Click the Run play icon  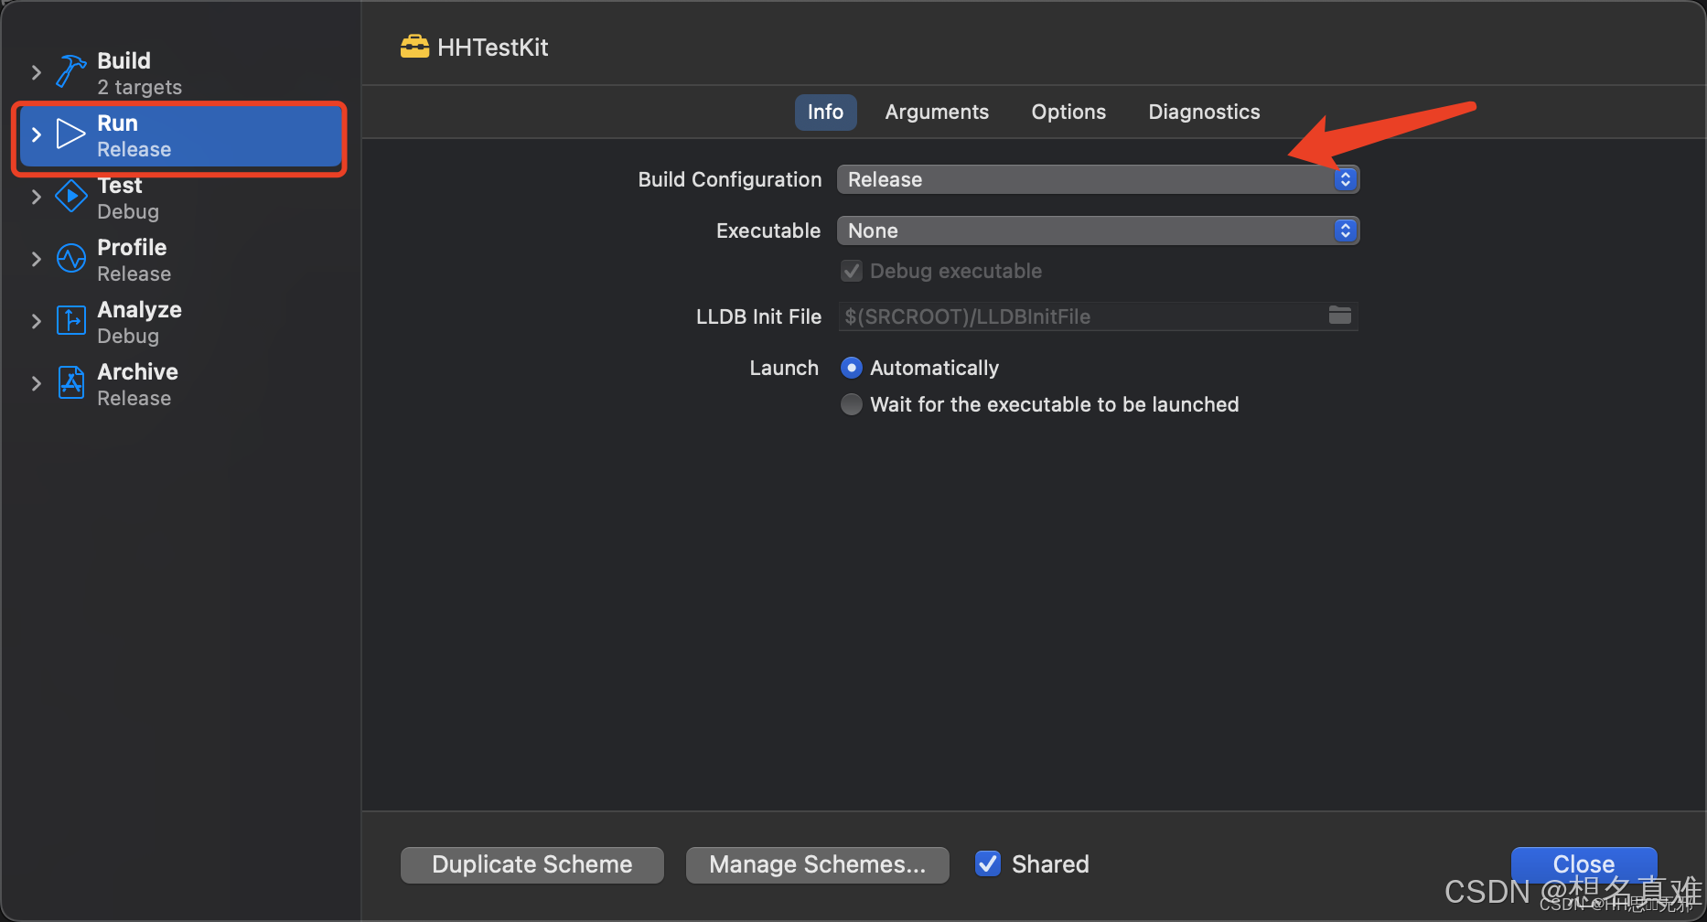pyautogui.click(x=70, y=134)
